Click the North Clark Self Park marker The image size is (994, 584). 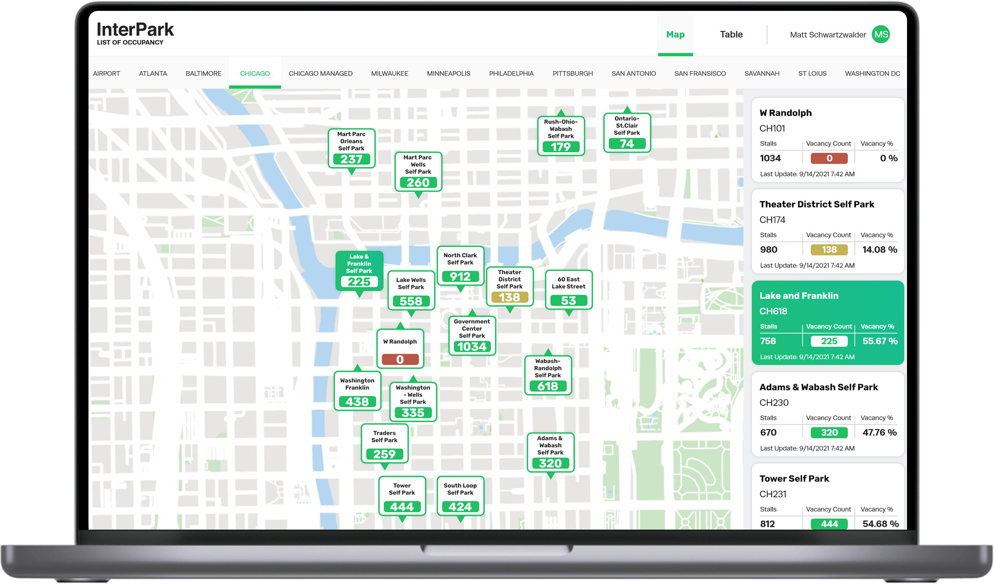point(461,266)
